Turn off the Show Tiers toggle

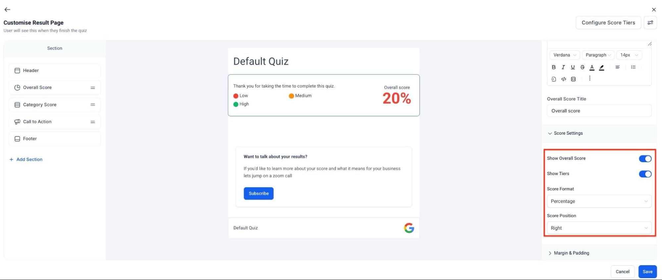click(x=645, y=174)
